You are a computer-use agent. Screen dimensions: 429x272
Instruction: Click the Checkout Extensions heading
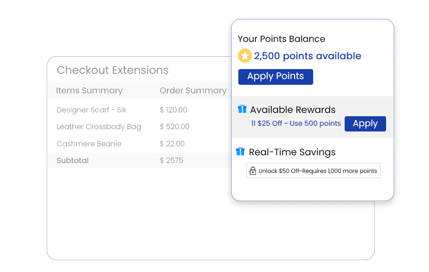(x=112, y=71)
